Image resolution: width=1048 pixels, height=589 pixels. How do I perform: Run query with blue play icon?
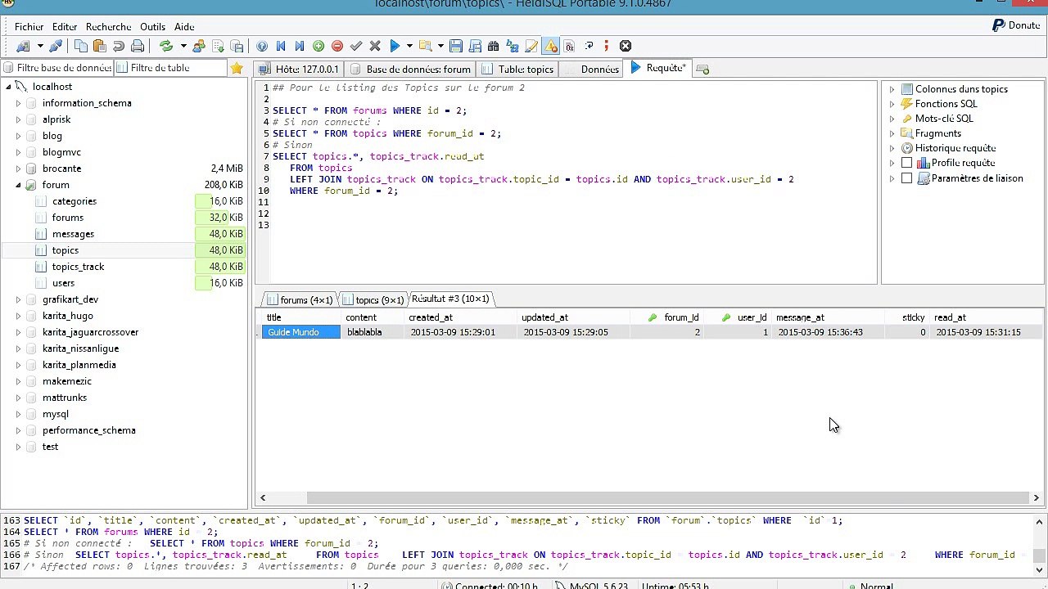pos(395,46)
